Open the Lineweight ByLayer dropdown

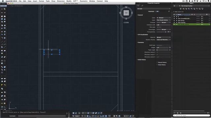point(164,29)
